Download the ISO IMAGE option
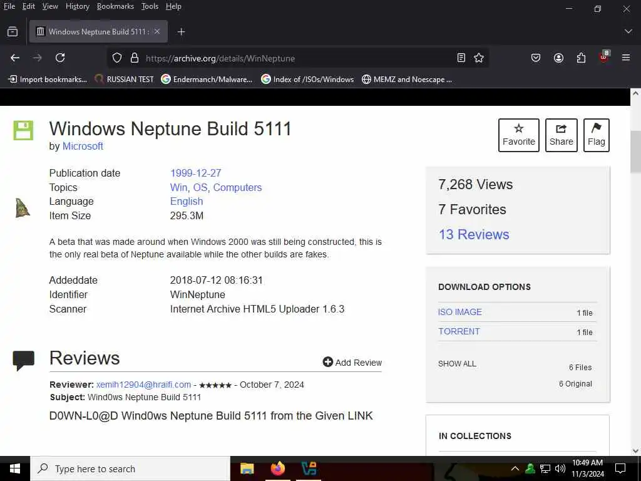641x481 pixels. [460, 312]
